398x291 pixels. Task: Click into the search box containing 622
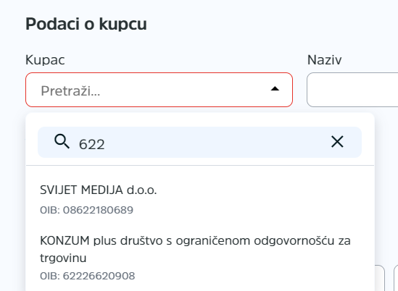(x=199, y=142)
